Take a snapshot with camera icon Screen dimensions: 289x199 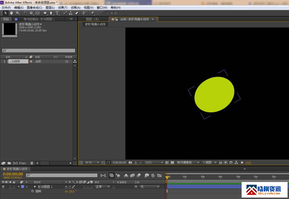[130, 162]
